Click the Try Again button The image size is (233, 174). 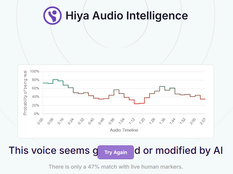(x=116, y=152)
